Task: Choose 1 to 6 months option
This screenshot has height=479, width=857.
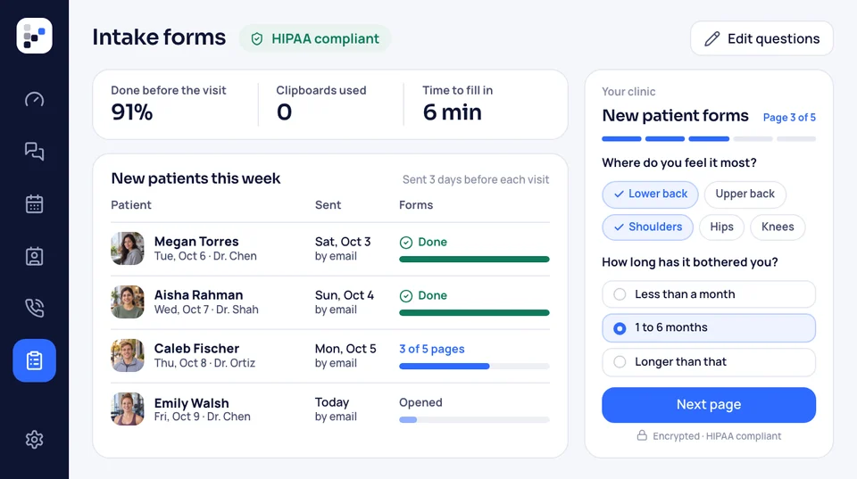Action: click(x=708, y=327)
